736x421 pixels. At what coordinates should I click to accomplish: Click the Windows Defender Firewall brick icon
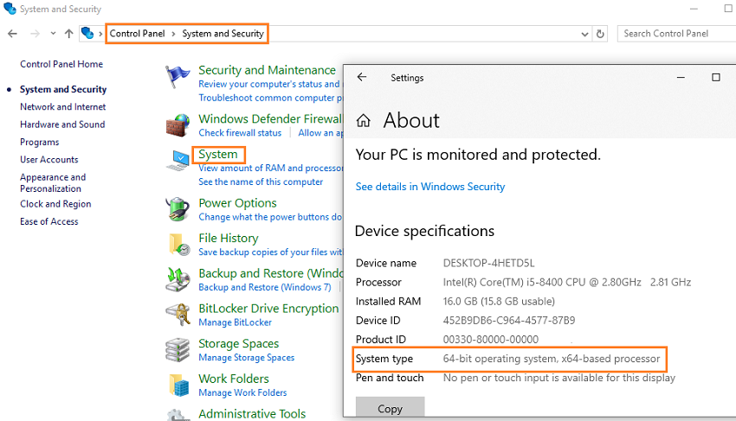(x=178, y=125)
